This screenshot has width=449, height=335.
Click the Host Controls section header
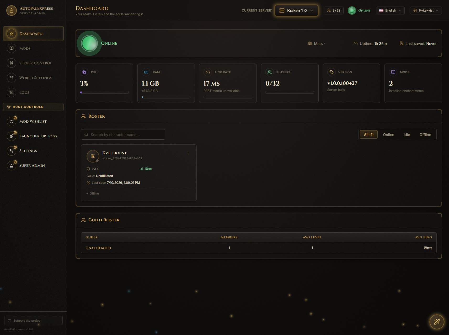tap(33, 107)
